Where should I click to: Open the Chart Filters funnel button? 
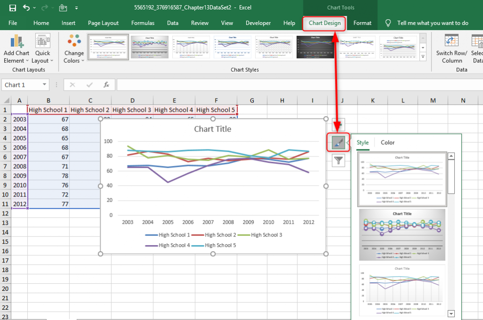338,160
